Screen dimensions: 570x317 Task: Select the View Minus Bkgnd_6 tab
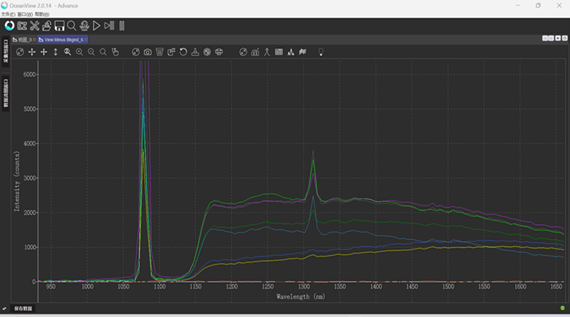pos(63,39)
